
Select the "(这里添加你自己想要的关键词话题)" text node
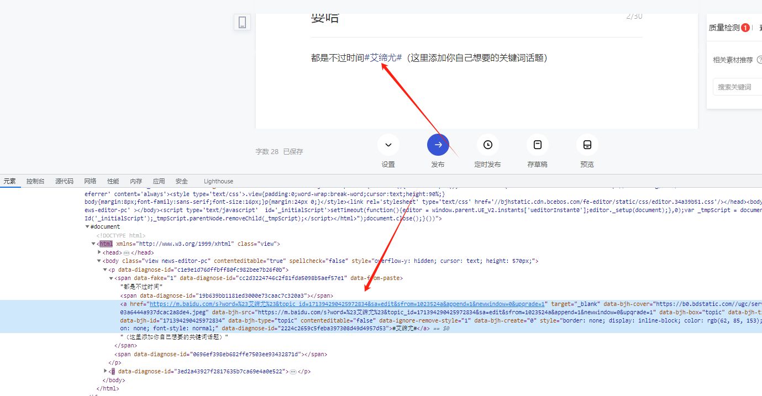[x=174, y=337]
